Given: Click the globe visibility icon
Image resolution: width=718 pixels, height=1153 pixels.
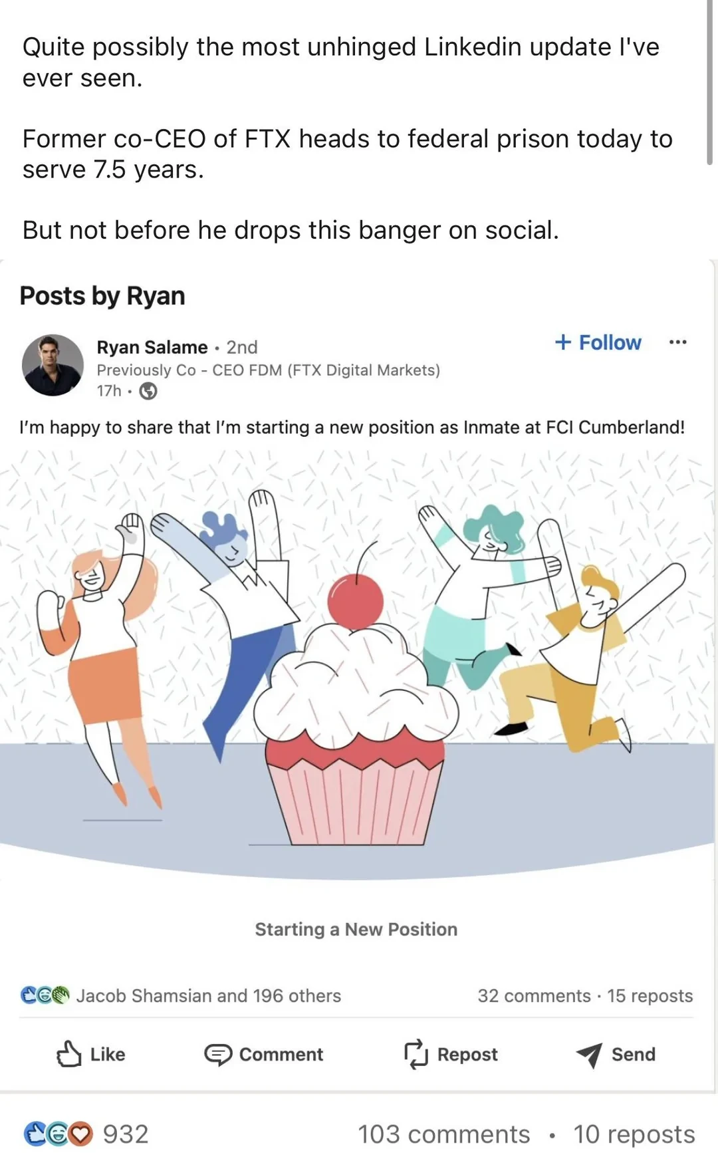Looking at the screenshot, I should 148,391.
